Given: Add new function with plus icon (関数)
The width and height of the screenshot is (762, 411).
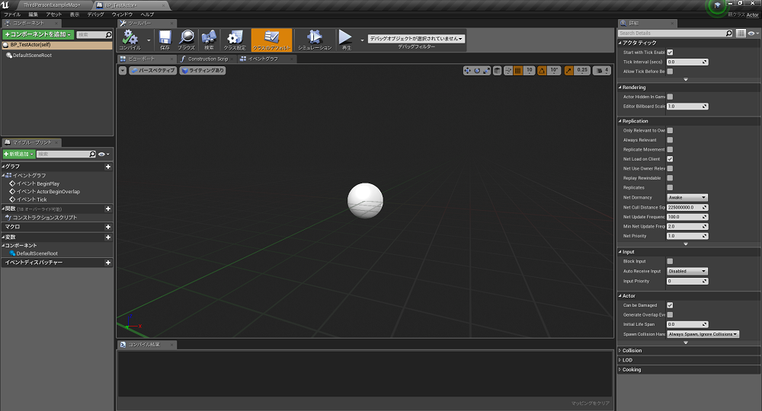Looking at the screenshot, I should pyautogui.click(x=108, y=209).
